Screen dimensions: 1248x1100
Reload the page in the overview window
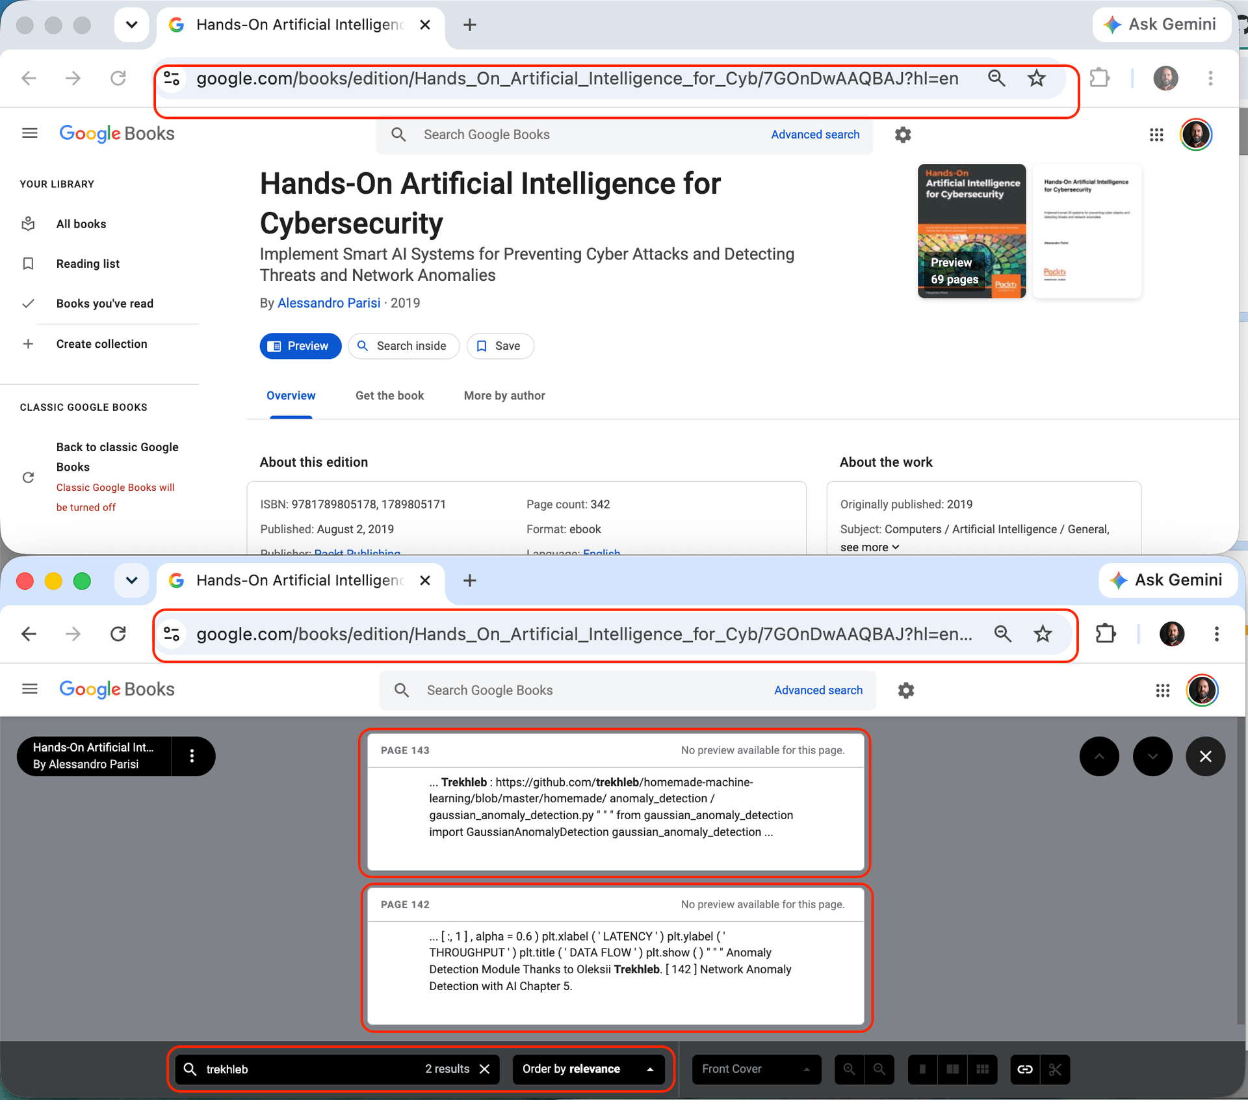[x=118, y=78]
